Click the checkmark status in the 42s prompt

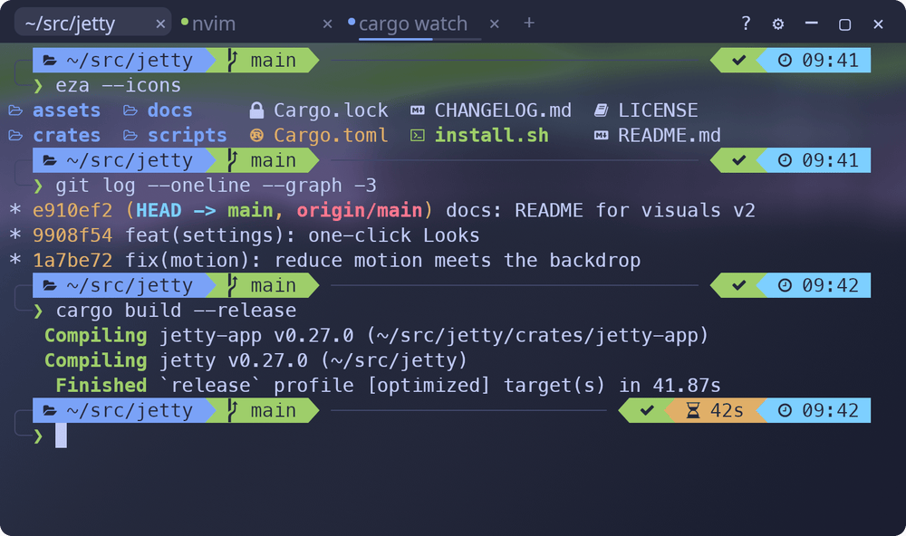647,411
